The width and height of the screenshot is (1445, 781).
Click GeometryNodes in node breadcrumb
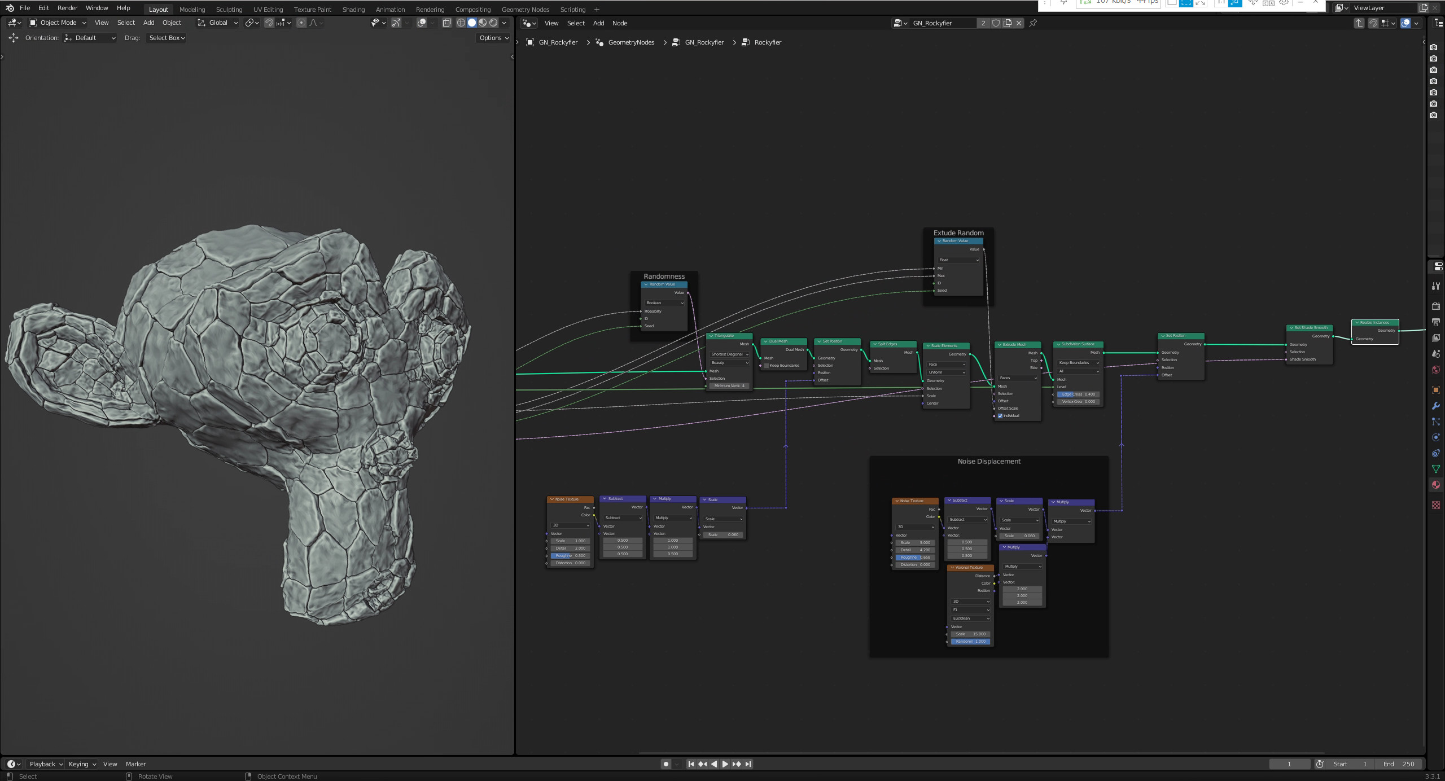[x=631, y=42]
